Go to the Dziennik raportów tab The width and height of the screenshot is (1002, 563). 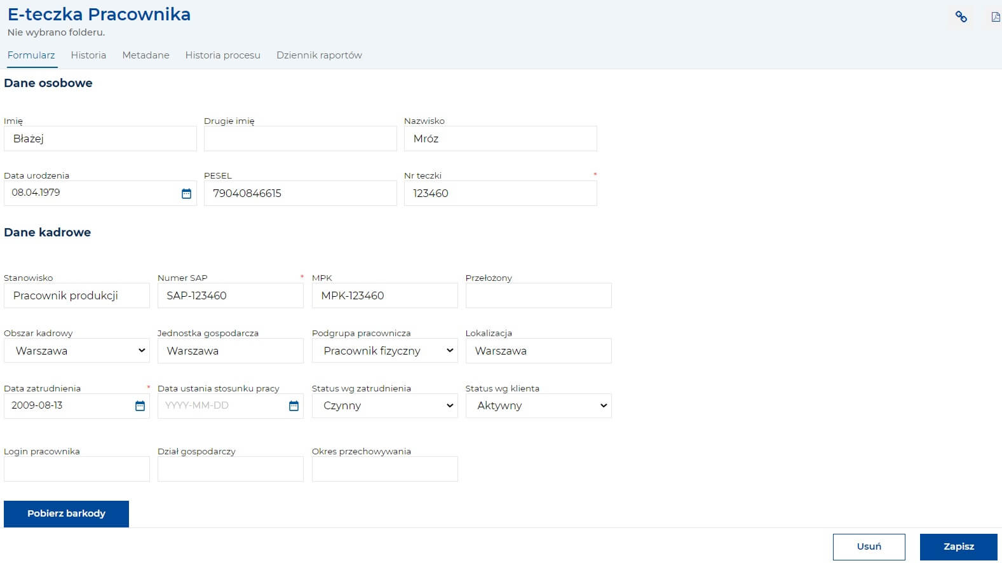click(x=319, y=55)
